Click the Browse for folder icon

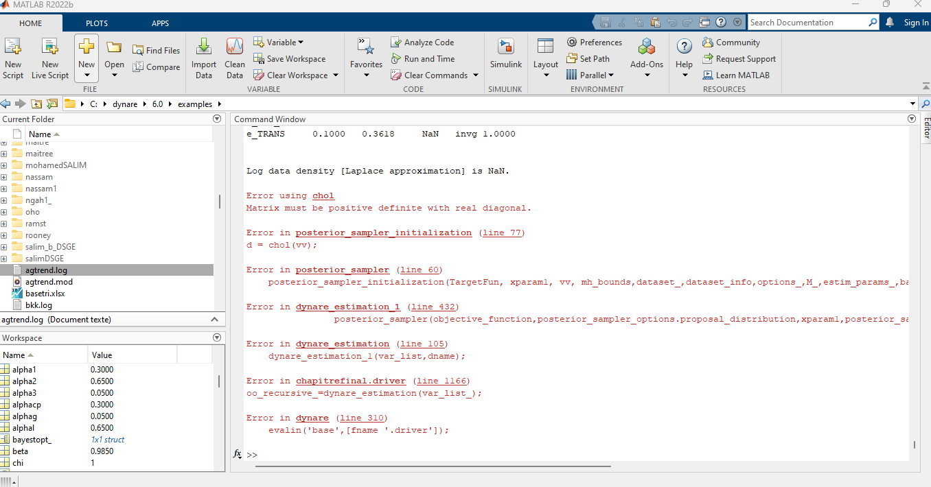[x=51, y=104]
